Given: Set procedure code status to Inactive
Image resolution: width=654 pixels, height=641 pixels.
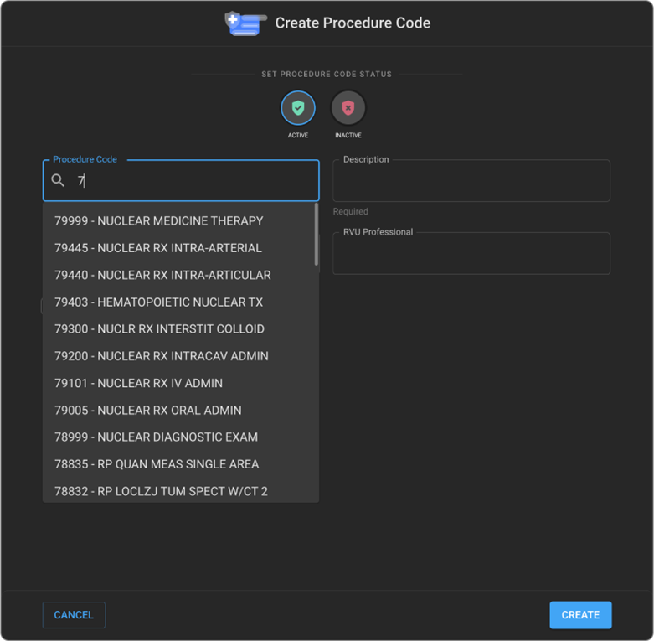Looking at the screenshot, I should click(348, 108).
